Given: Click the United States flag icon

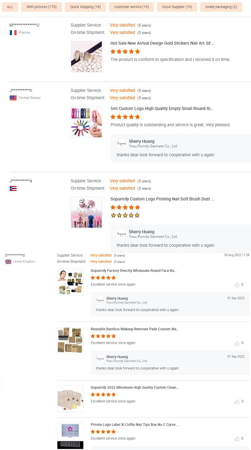Looking at the screenshot, I should tap(13, 98).
